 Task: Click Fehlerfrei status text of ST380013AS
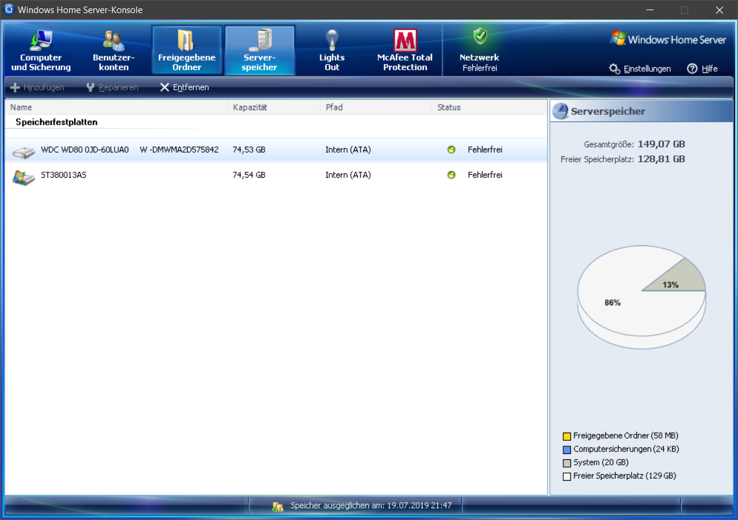click(x=485, y=175)
